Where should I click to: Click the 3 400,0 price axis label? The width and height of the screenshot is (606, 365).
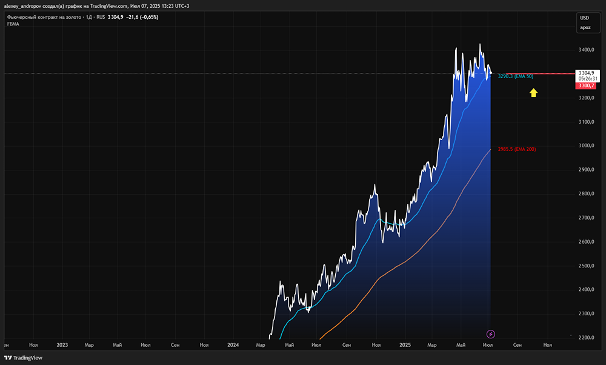[586, 50]
